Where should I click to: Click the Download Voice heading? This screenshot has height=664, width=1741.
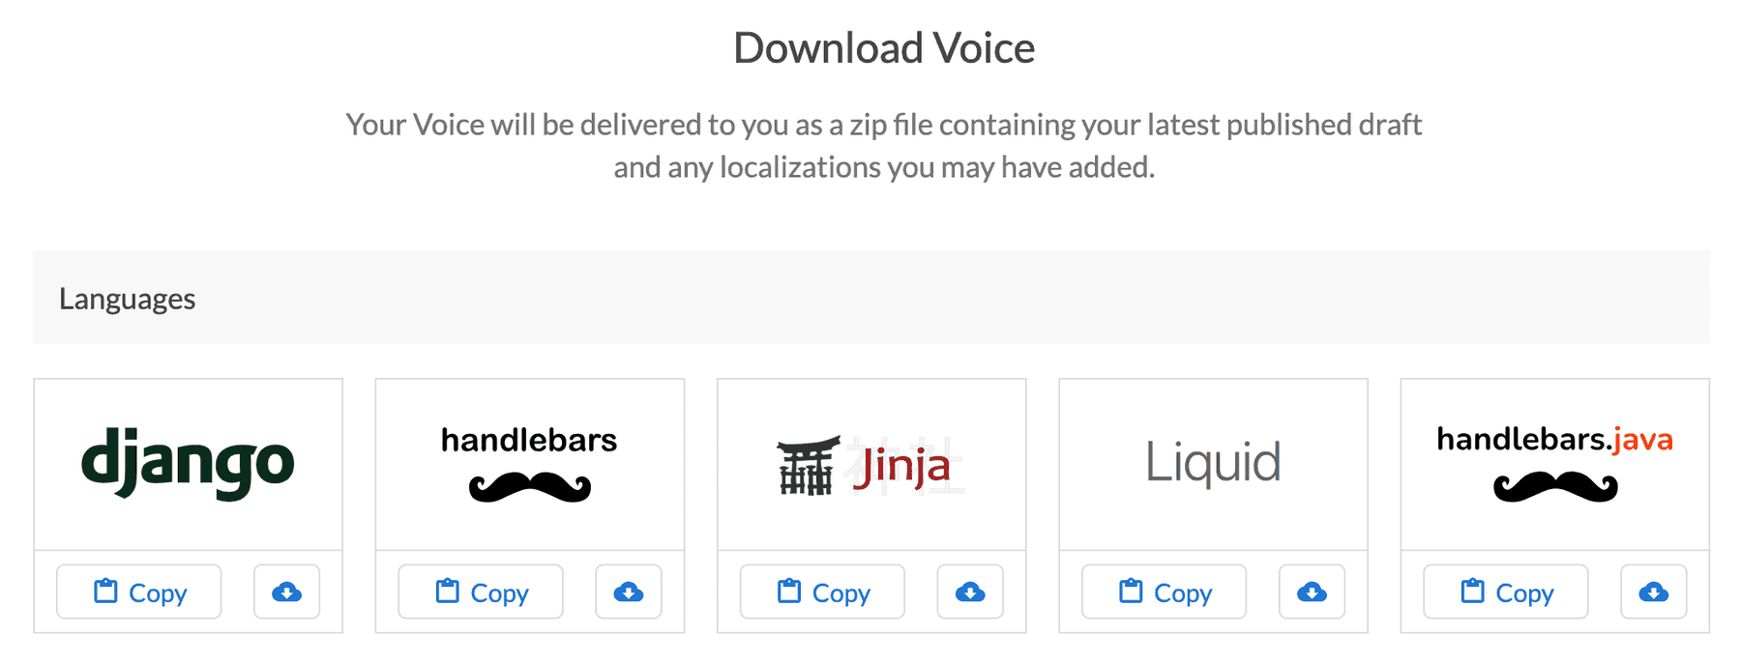tap(884, 46)
